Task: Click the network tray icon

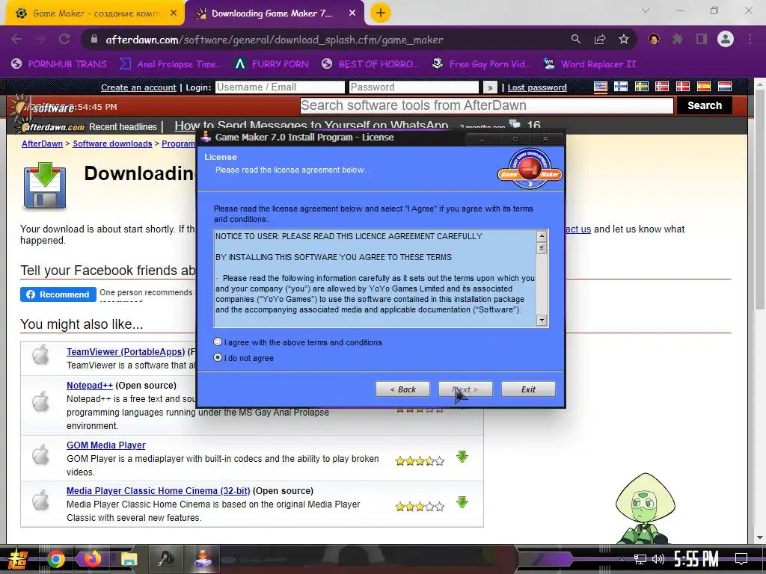Action: (x=640, y=559)
